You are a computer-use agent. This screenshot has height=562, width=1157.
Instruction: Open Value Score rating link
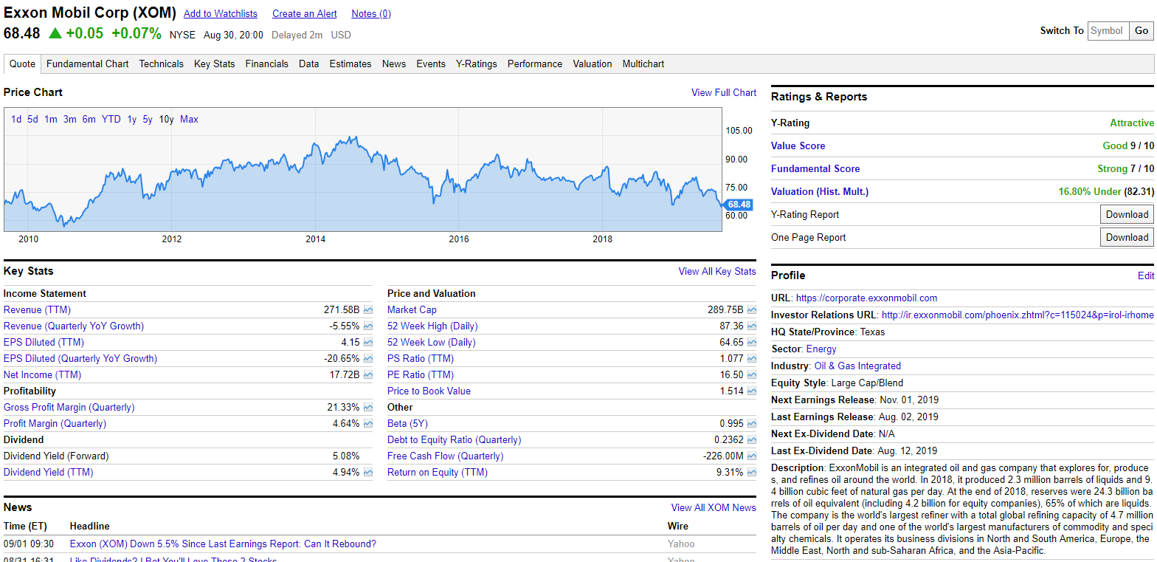(798, 146)
